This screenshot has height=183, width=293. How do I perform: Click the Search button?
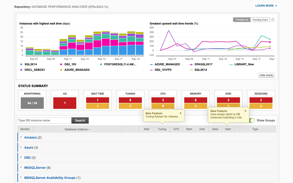tap(80, 120)
